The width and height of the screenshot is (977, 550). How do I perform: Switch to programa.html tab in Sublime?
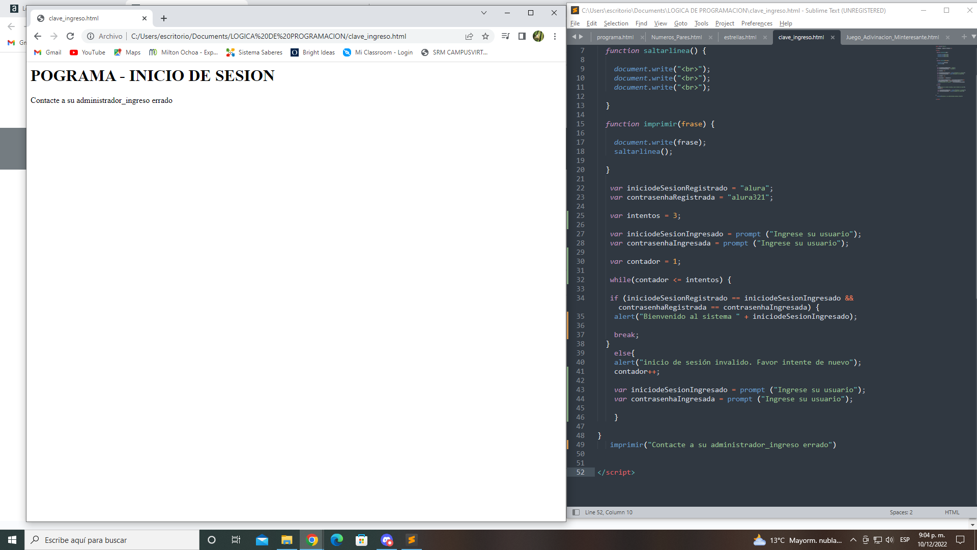(615, 37)
